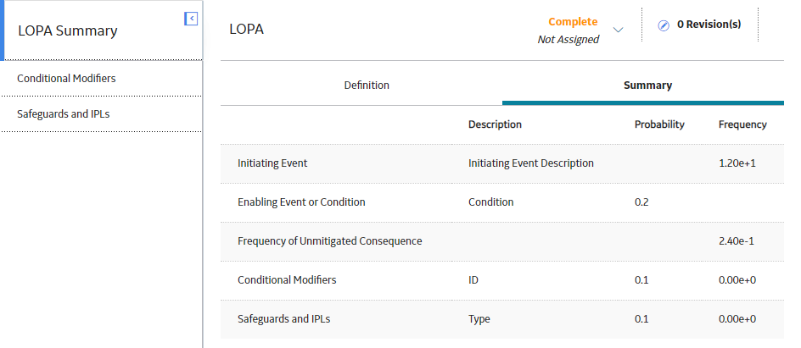Select the Enabling Event or Condition row
Screen dimensions: 801x348
(502, 202)
